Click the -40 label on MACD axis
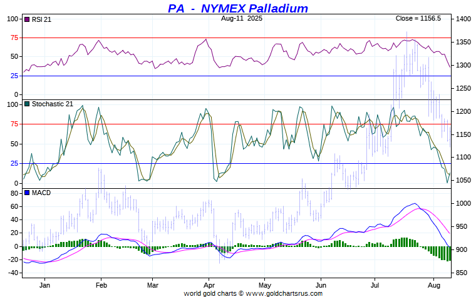This screenshot has height=297, width=476. click(x=14, y=273)
